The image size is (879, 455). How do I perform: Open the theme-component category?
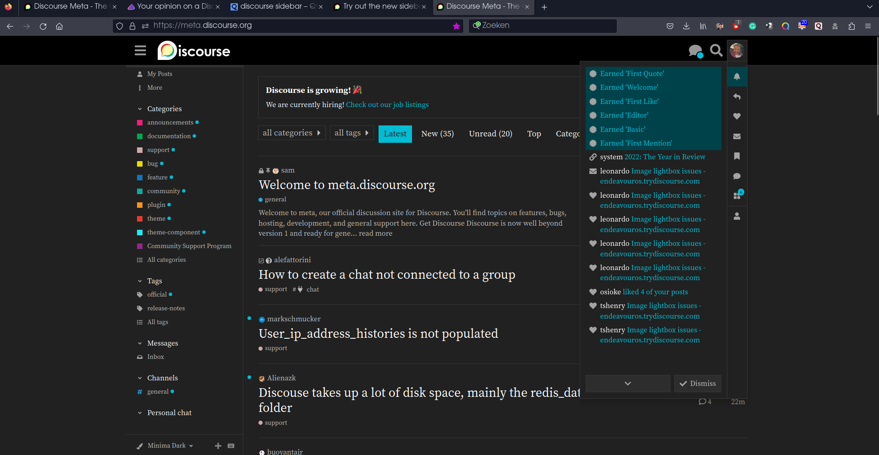point(173,232)
